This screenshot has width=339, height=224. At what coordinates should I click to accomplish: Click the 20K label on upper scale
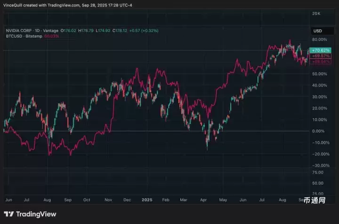(316, 13)
